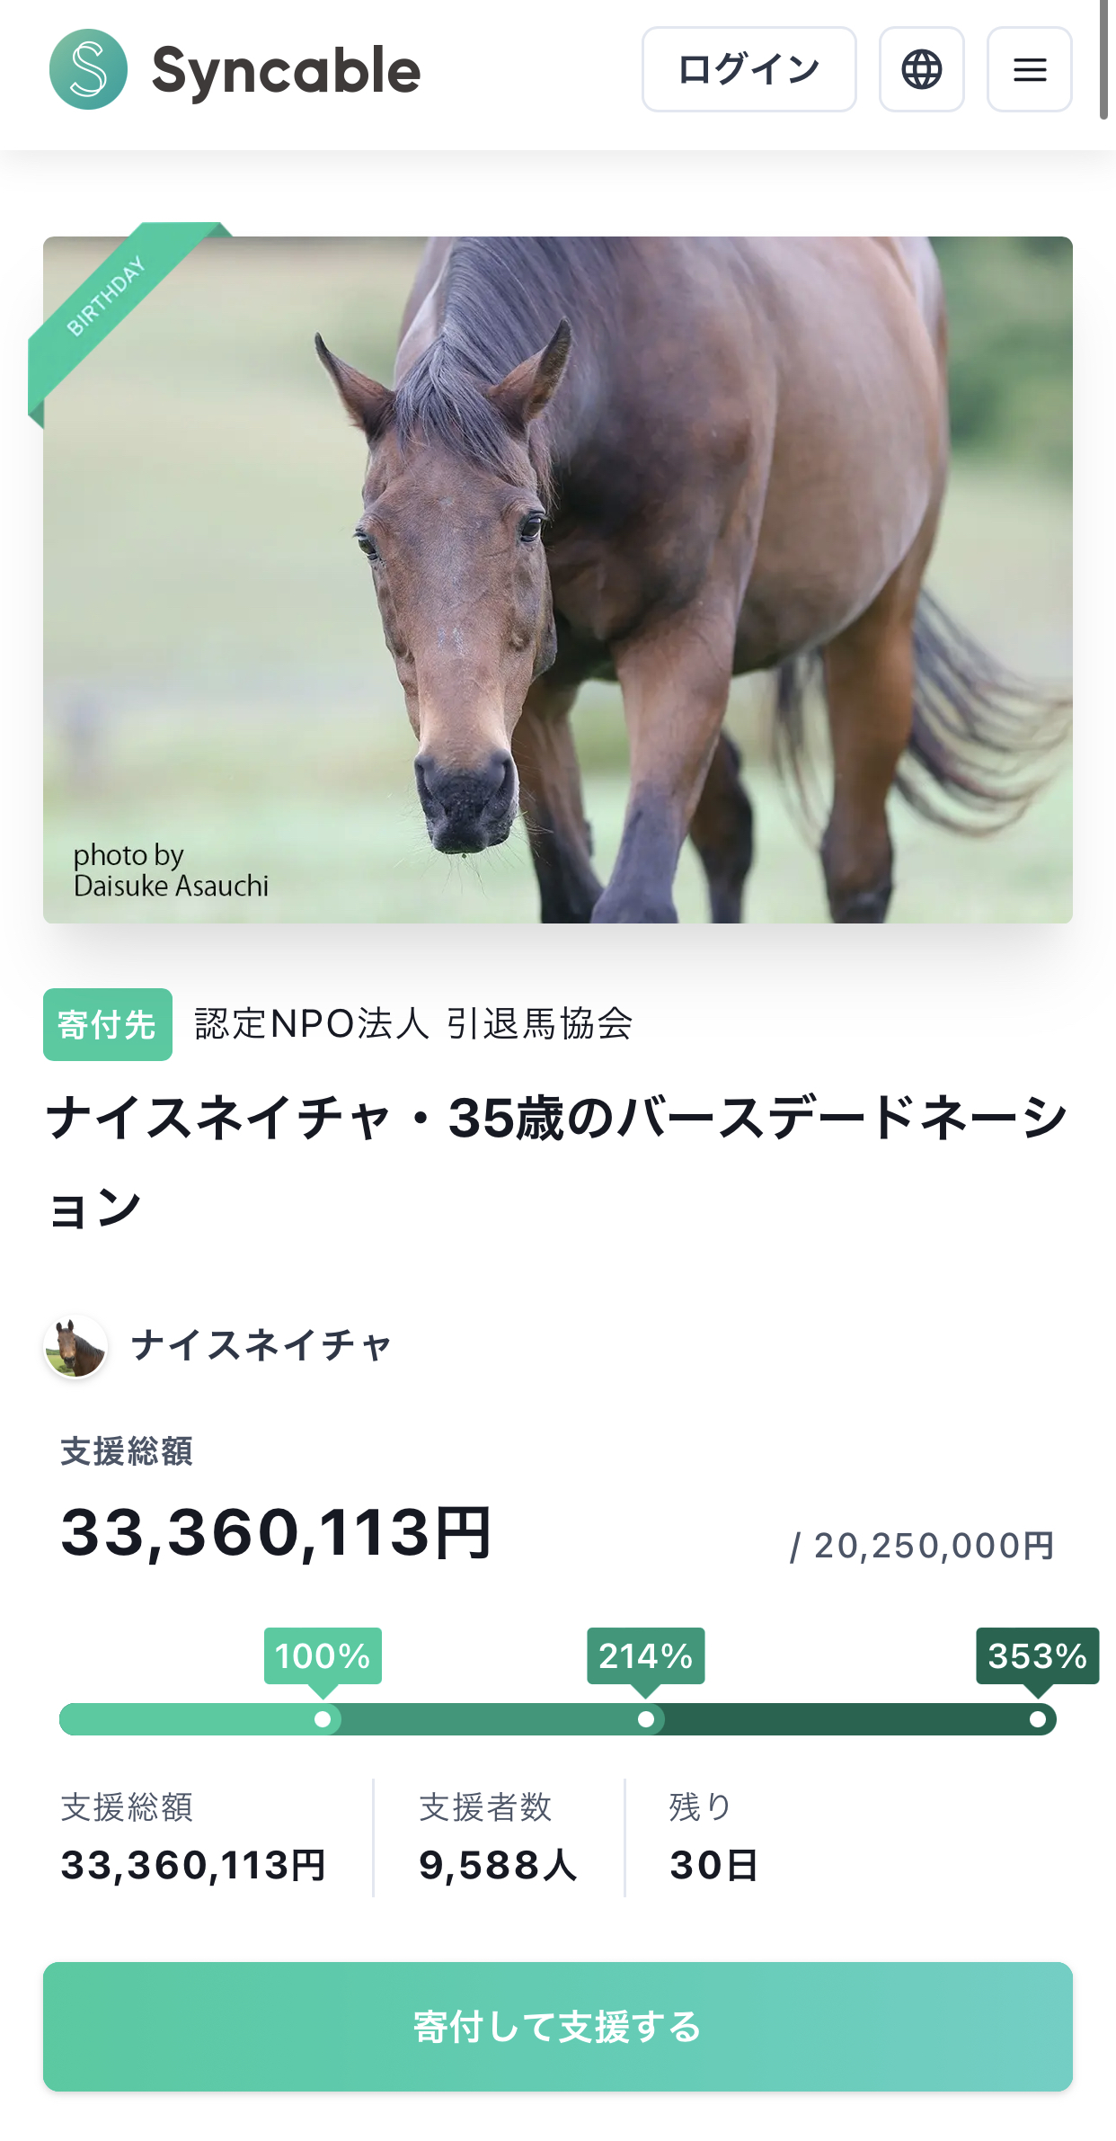This screenshot has width=1116, height=2141.
Task: Open the ナイスネイチャ profile name link
Action: pyautogui.click(x=261, y=1346)
